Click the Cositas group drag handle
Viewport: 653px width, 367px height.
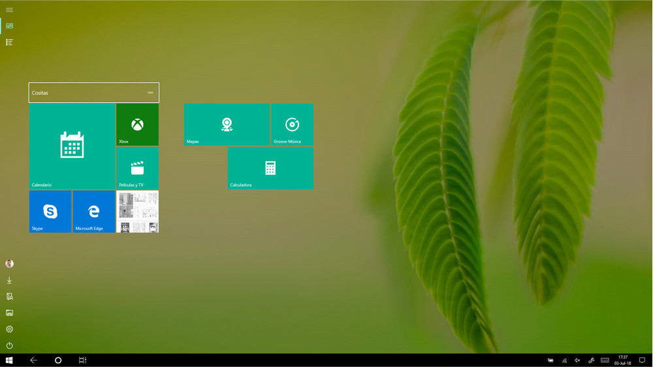[x=150, y=93]
